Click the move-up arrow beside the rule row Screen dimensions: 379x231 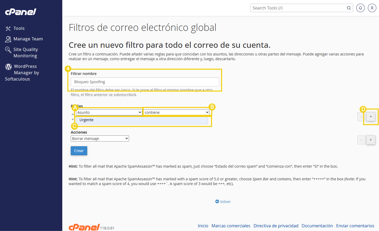pos(73,114)
